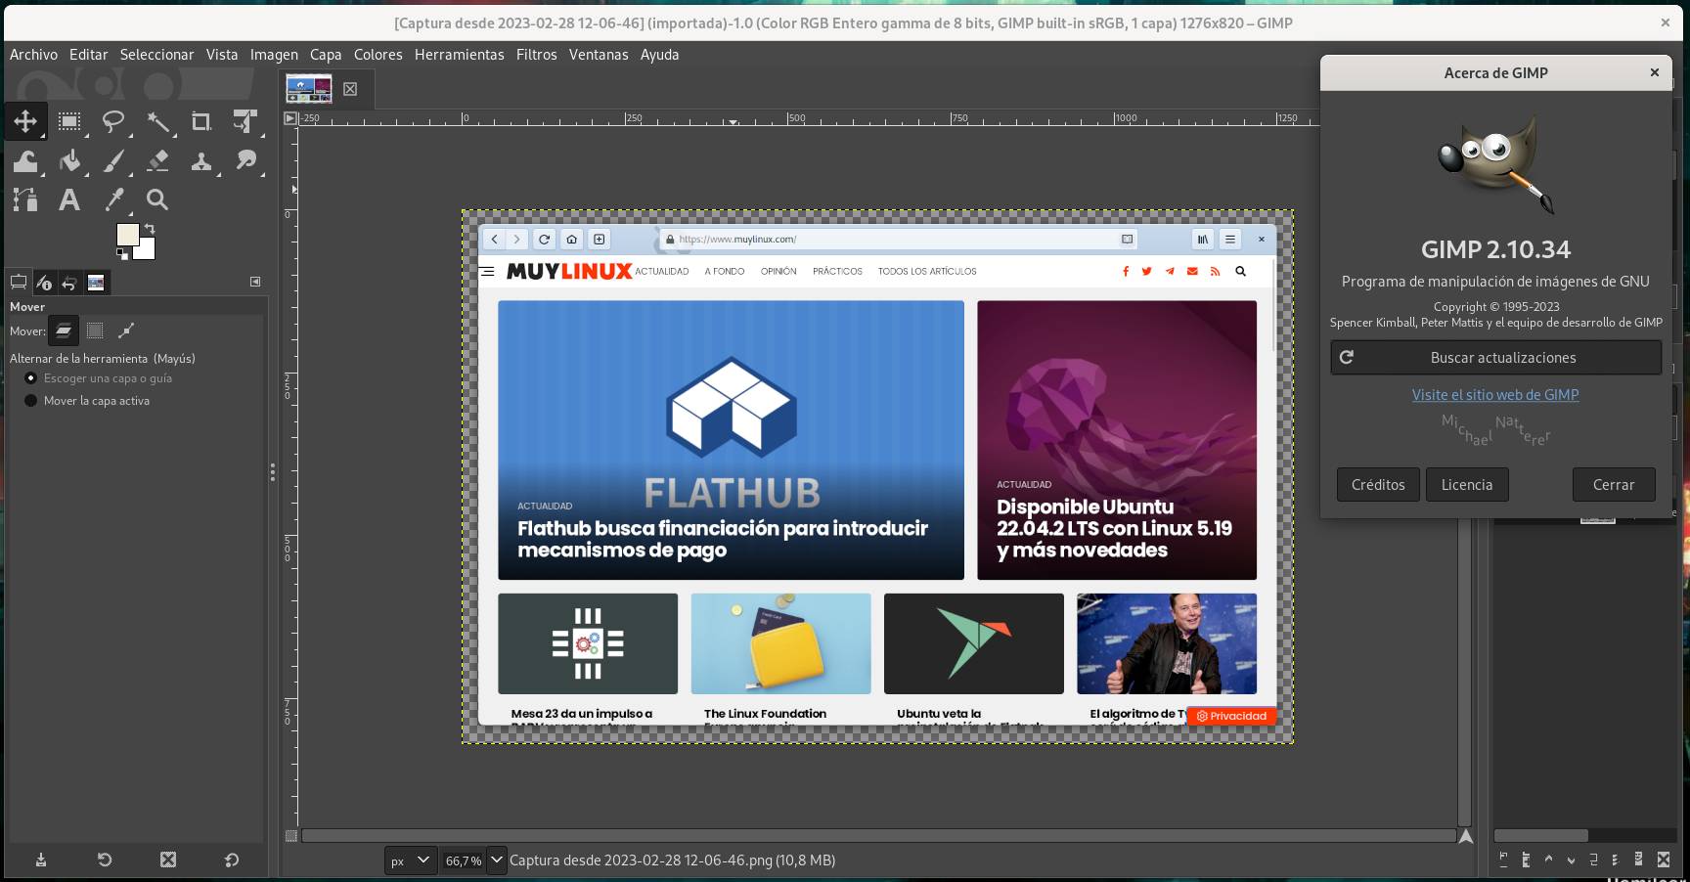Viewport: 1690px width, 882px height.
Task: Open the px unit dropdown
Action: click(x=410, y=860)
